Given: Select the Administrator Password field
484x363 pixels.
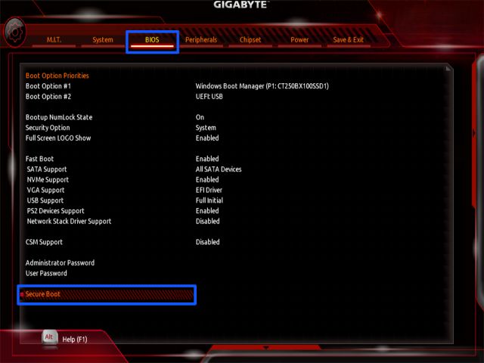Looking at the screenshot, I should (x=60, y=263).
